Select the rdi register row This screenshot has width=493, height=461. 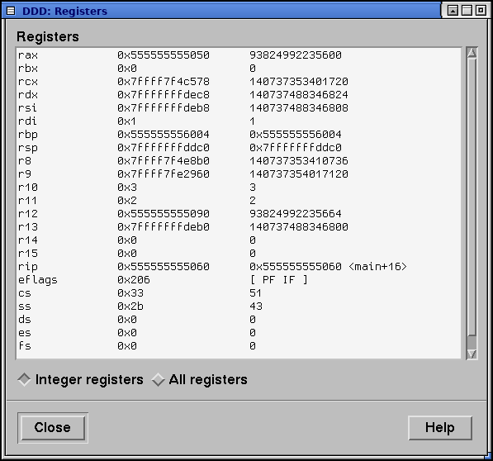click(239, 121)
